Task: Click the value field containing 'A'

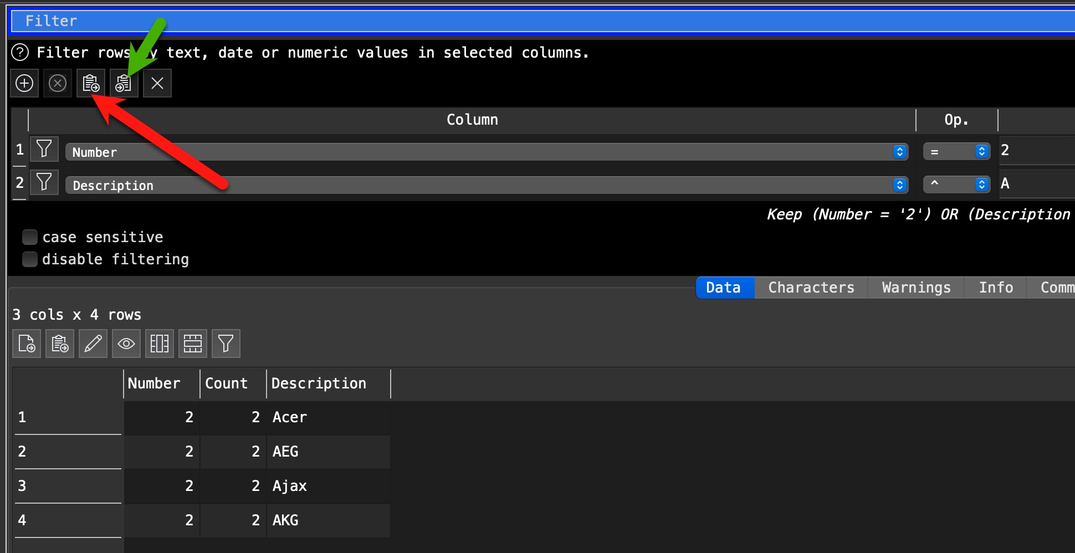Action: (x=1036, y=183)
